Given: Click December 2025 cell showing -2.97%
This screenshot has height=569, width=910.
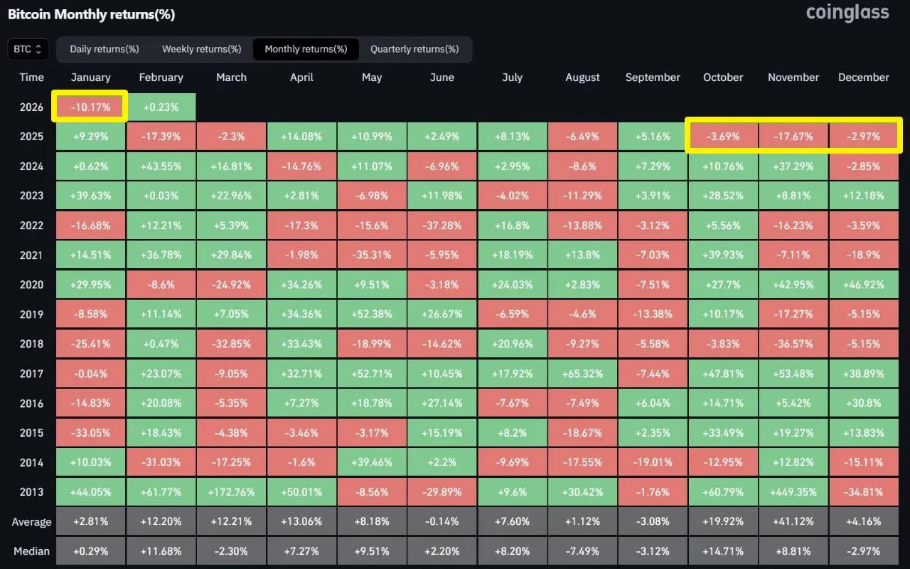Looking at the screenshot, I should click(x=864, y=137).
